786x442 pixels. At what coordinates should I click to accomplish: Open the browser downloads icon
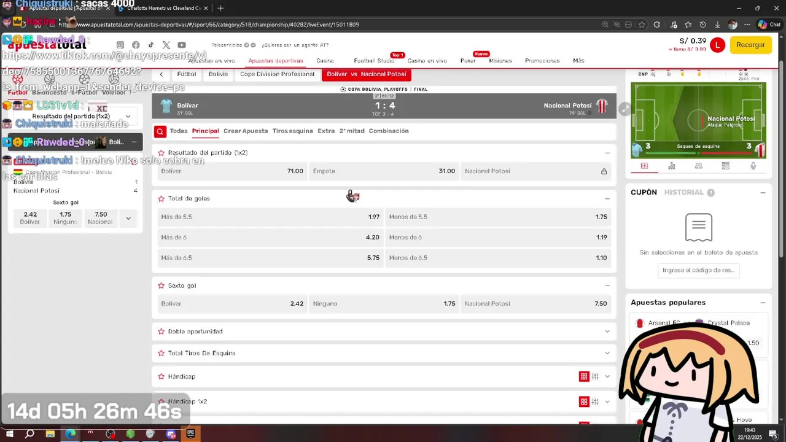tap(717, 25)
